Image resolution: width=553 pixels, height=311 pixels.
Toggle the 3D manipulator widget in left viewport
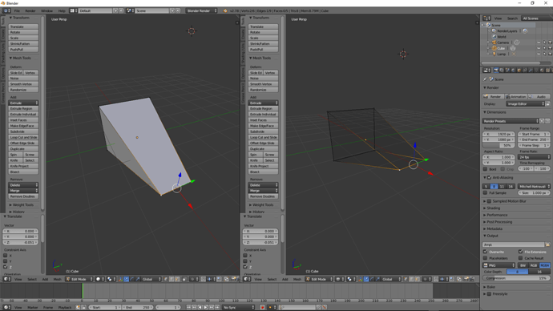pyautogui.click(x=120, y=279)
